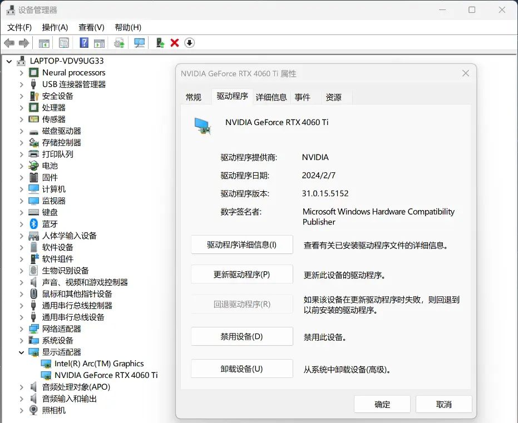The width and height of the screenshot is (518, 423).
Task: Click the enable device green arrow icon
Action: [160, 43]
